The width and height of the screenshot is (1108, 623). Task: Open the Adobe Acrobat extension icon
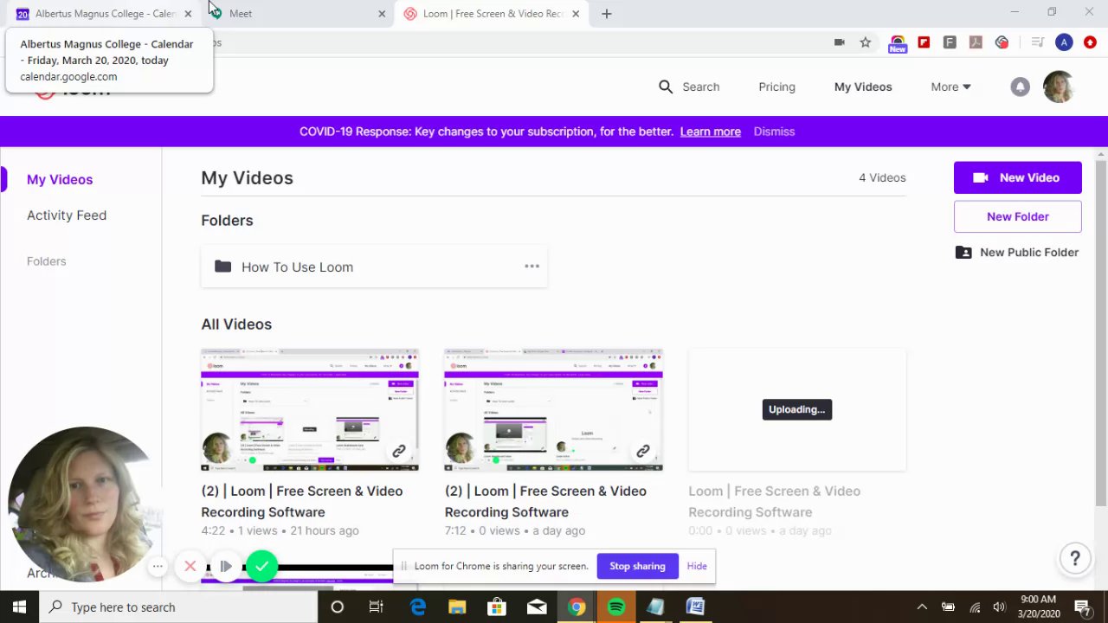pyautogui.click(x=976, y=42)
